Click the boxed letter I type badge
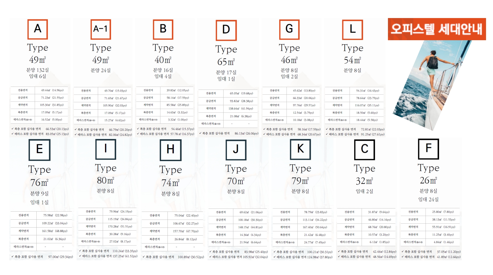This screenshot has width=493, height=275. 106,149
